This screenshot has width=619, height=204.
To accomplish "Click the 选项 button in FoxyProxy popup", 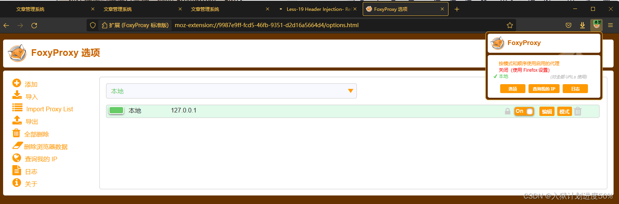I will [513, 89].
